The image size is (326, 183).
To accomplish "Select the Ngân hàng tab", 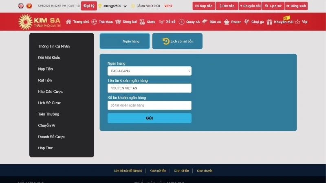I will click(125, 41).
